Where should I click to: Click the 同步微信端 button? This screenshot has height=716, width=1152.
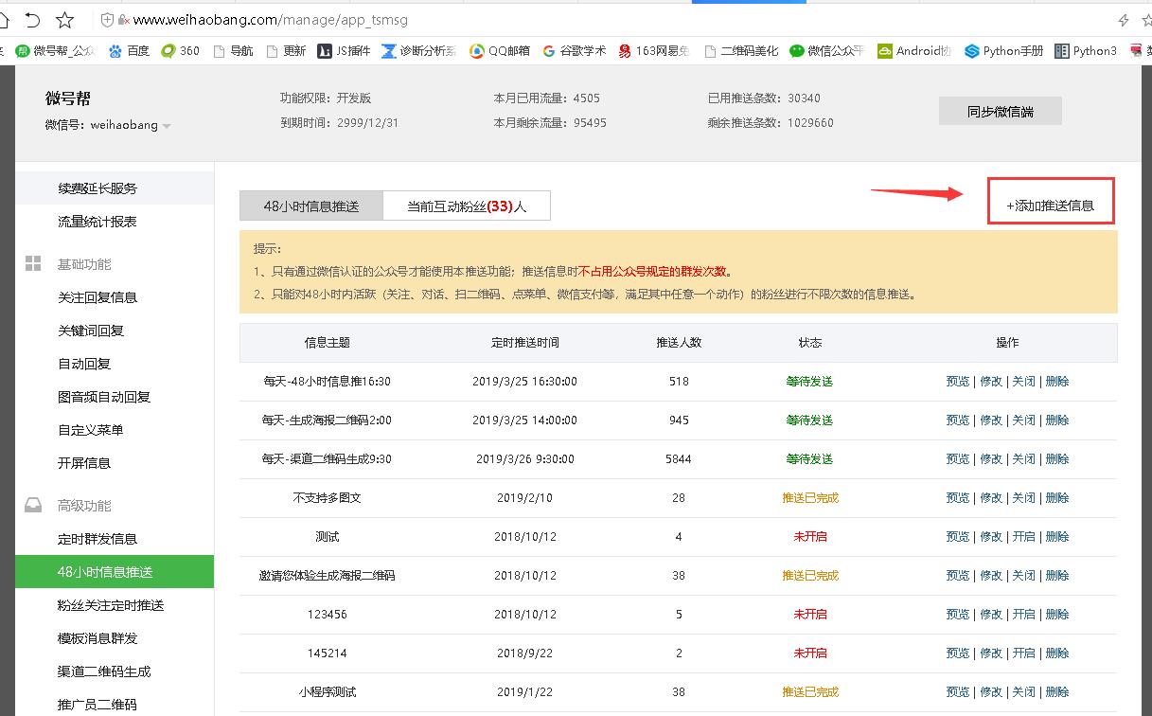(1001, 111)
